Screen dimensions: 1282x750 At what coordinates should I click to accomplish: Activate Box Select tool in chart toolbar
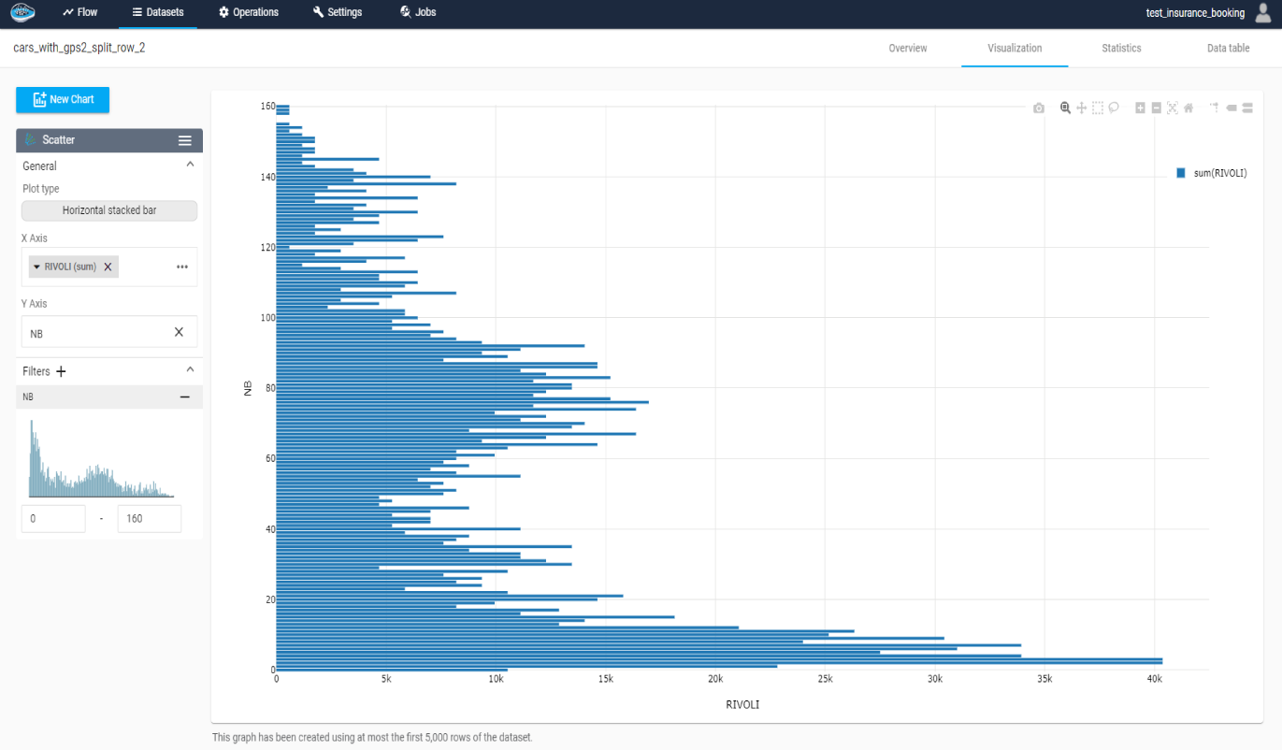(x=1098, y=108)
